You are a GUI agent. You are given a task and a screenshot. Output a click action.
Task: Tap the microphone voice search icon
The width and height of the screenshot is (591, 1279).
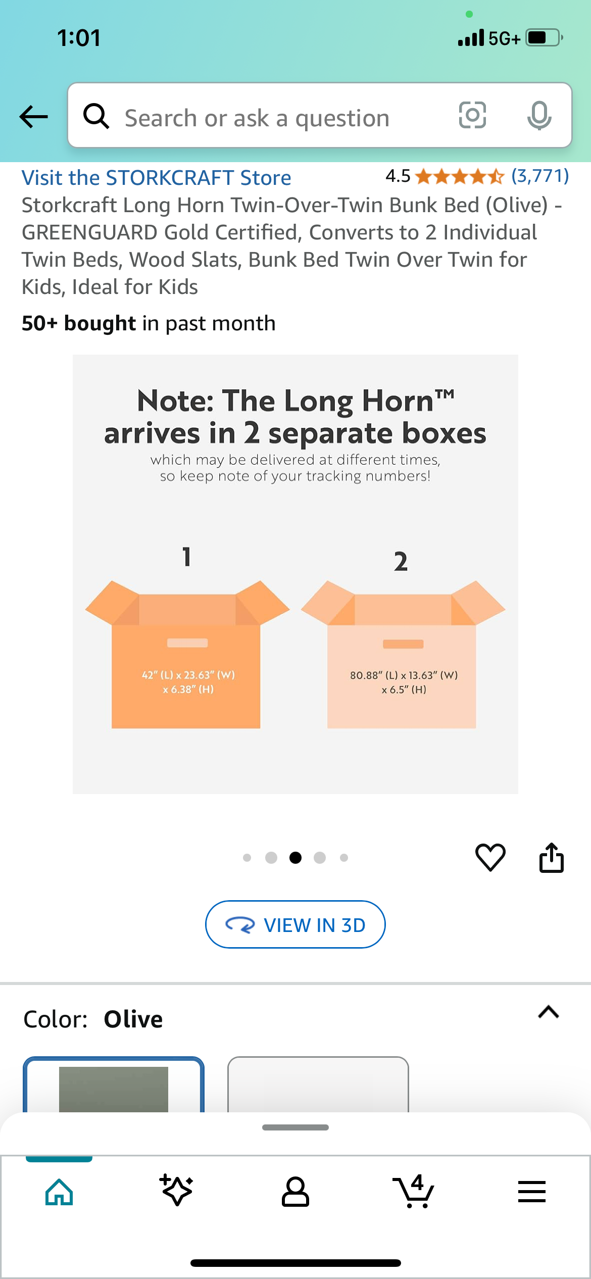tap(539, 115)
